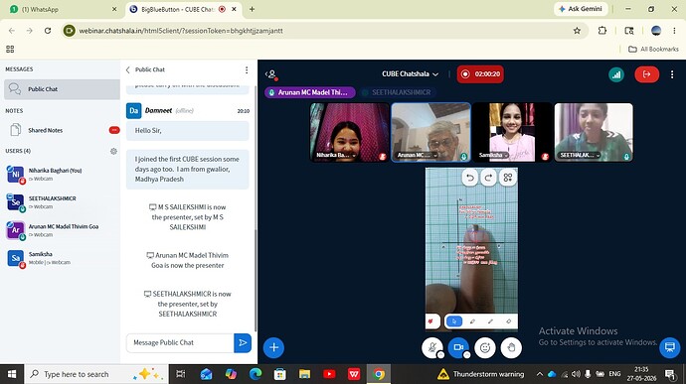Switch to the WhatsApp browser tab
The height and width of the screenshot is (384, 686).
coord(64,9)
